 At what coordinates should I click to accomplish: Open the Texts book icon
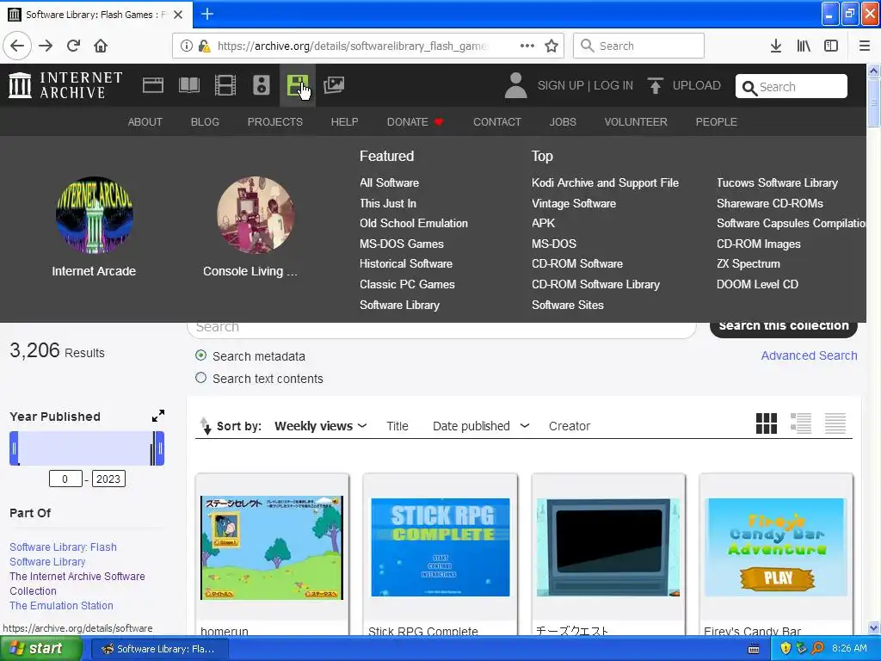point(188,85)
